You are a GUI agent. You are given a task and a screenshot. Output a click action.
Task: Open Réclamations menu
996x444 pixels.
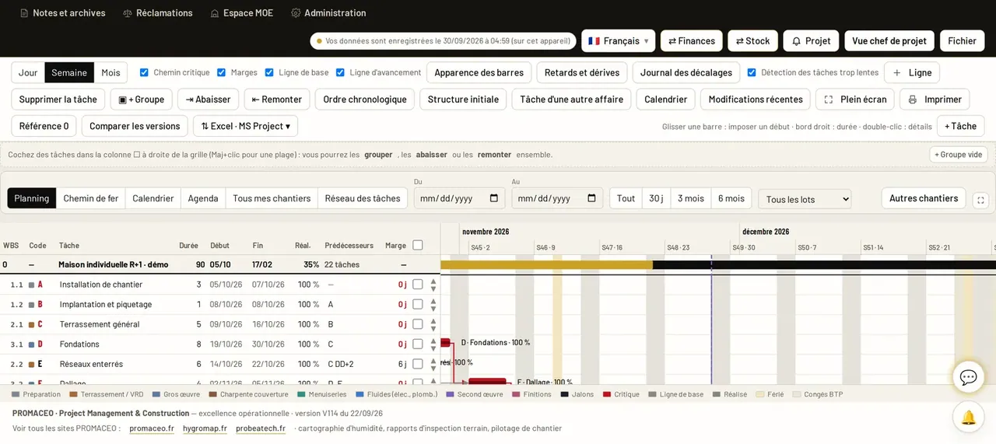[158, 13]
